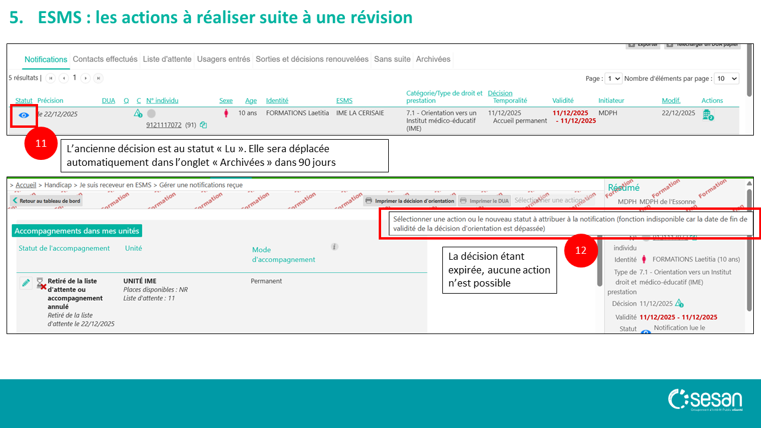The image size is (761, 428).
Task: Open the Page number dropdown
Action: point(613,78)
